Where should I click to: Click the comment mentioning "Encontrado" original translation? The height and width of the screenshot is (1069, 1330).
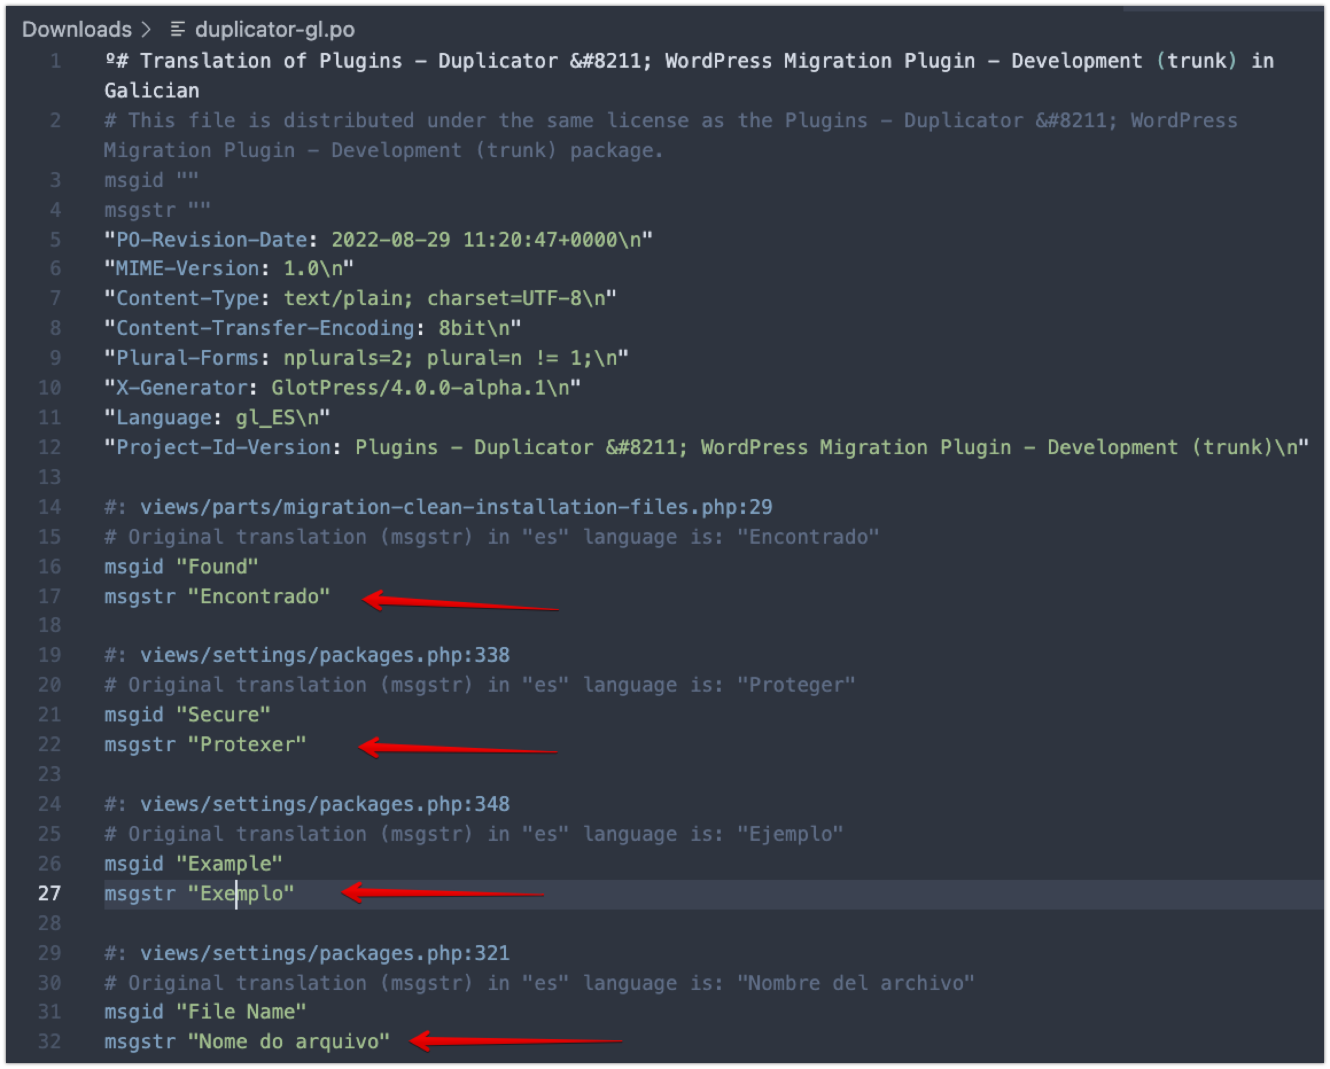pos(492,536)
